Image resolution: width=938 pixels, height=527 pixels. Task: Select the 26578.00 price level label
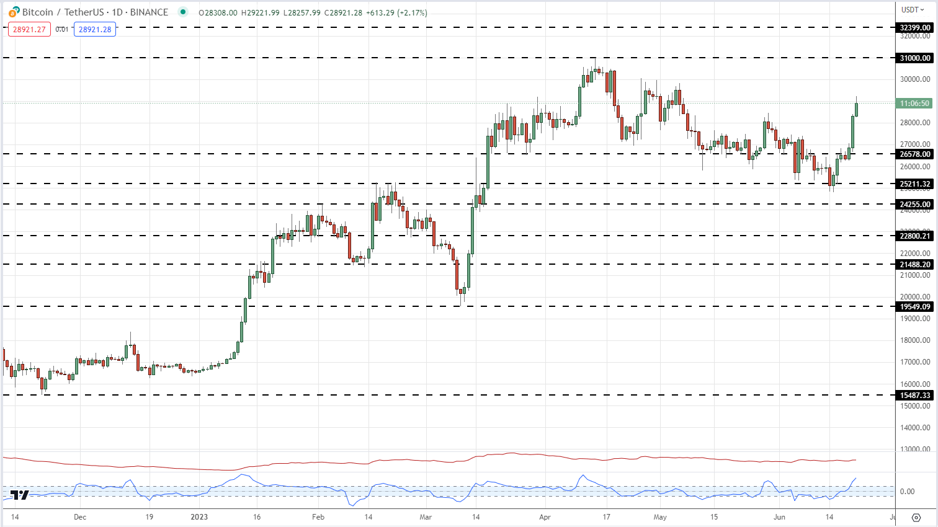(x=915, y=154)
